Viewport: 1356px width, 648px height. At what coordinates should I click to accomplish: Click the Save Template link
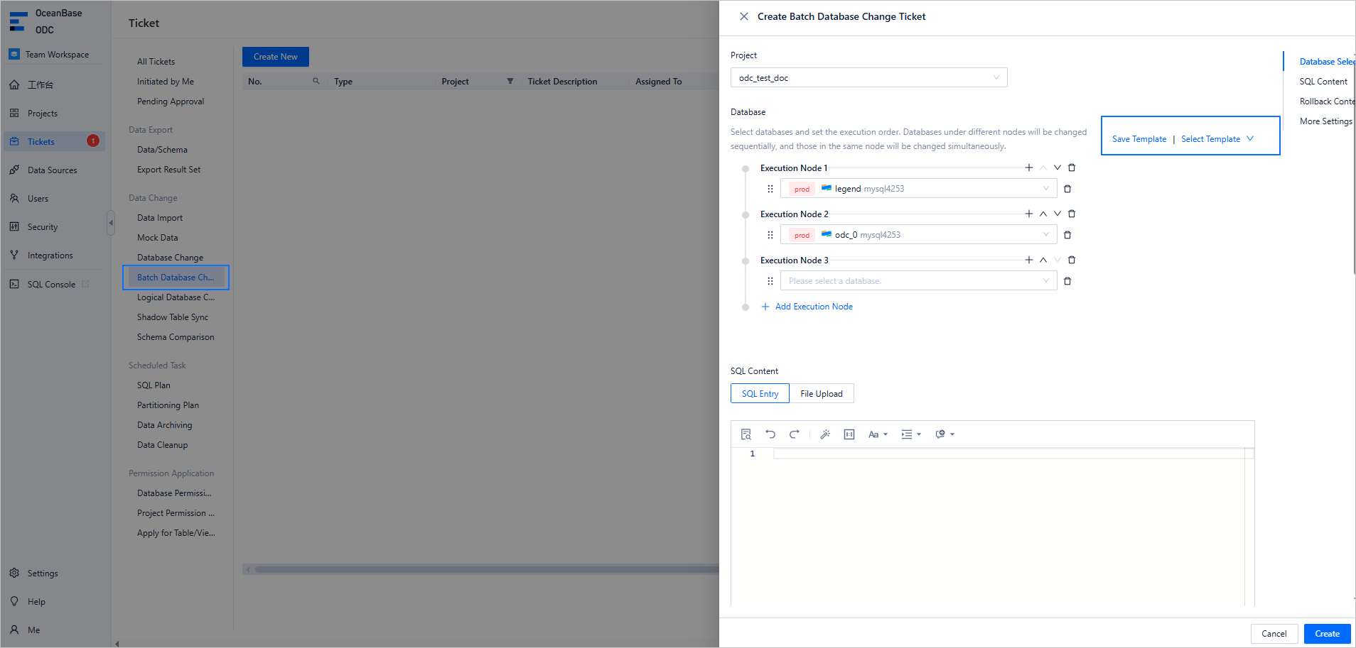(1139, 139)
